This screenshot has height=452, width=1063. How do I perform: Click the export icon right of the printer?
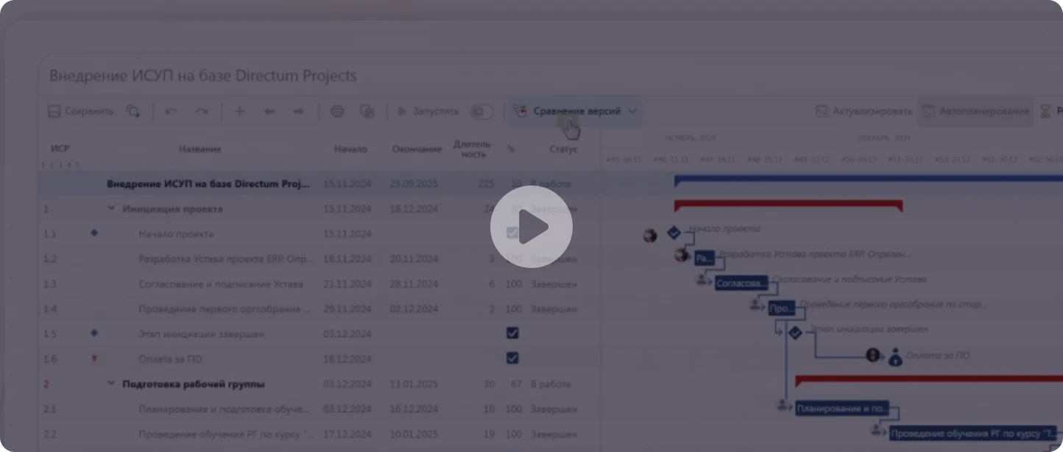click(367, 111)
